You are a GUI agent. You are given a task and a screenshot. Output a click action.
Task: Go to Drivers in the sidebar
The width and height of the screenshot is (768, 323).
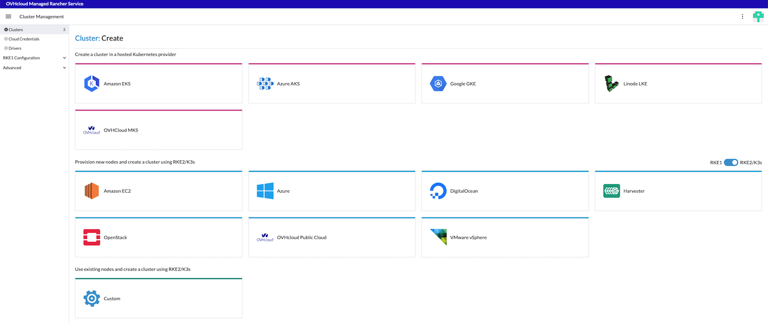coord(15,48)
